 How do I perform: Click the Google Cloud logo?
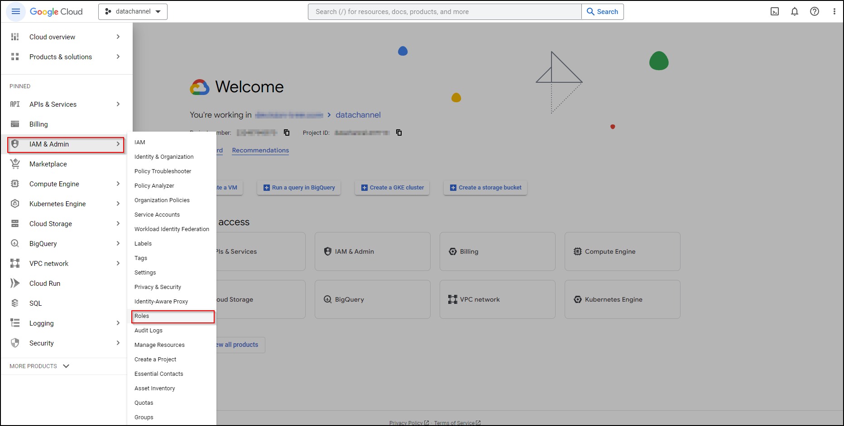[56, 12]
